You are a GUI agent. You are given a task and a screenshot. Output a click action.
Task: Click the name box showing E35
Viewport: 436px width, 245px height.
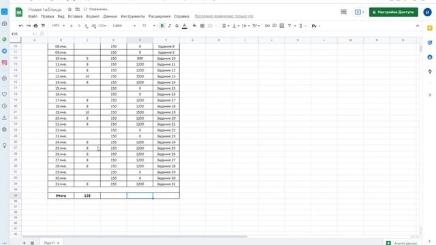(22, 34)
